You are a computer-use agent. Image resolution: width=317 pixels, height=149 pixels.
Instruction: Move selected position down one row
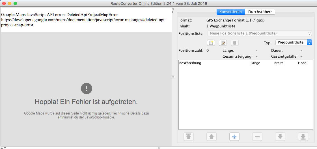[x=280, y=137]
